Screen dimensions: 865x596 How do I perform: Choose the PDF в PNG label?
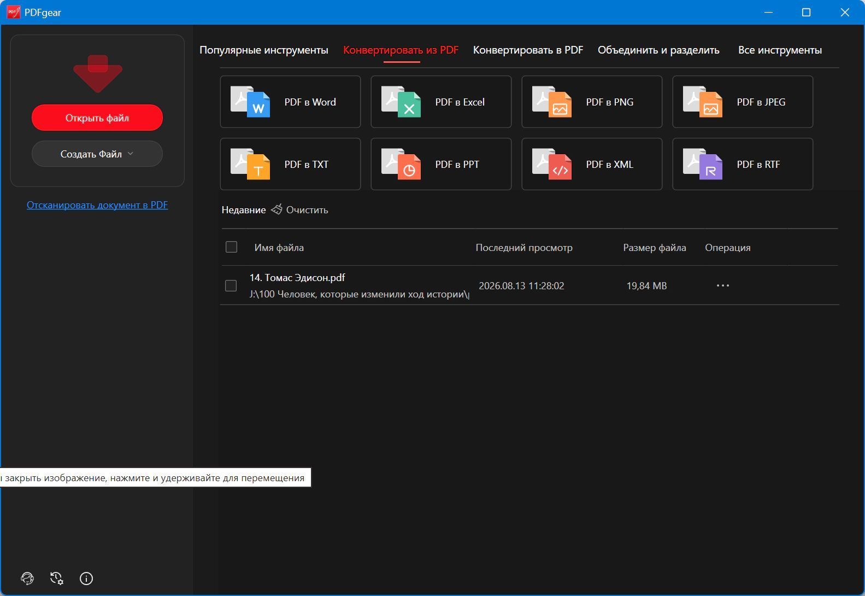pos(609,102)
